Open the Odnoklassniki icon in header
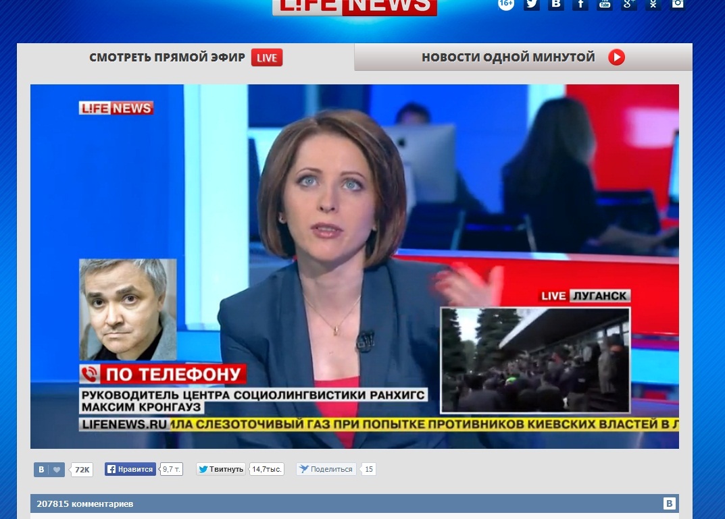Screen dimensions: 725x519 tap(653, 4)
